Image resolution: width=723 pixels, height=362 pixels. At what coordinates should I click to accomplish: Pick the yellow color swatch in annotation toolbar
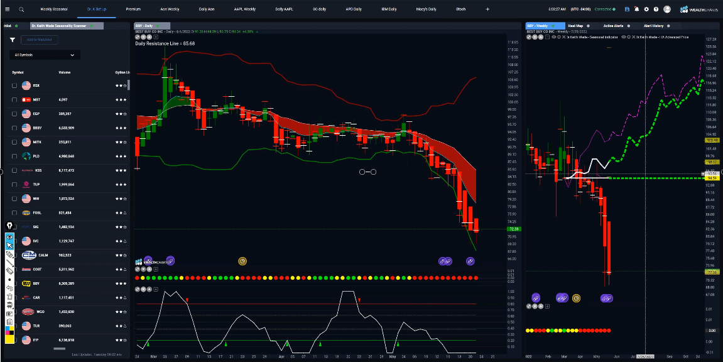(9, 339)
